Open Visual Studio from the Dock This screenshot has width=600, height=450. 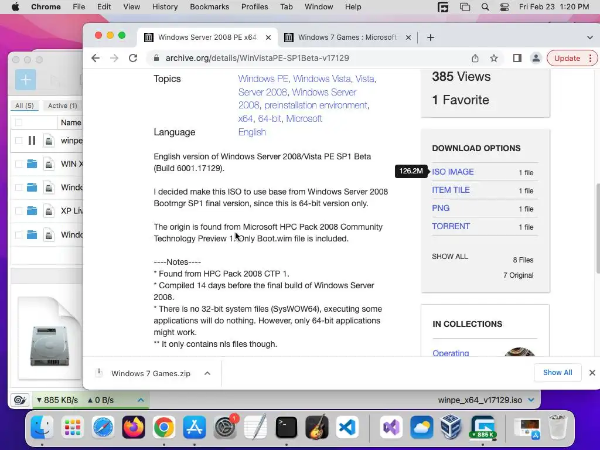(391, 427)
